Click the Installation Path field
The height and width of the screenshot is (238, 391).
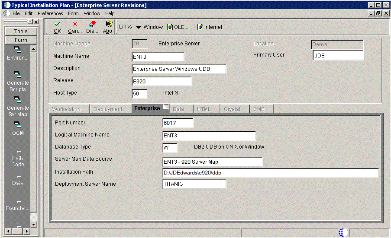pyautogui.click(x=271, y=173)
